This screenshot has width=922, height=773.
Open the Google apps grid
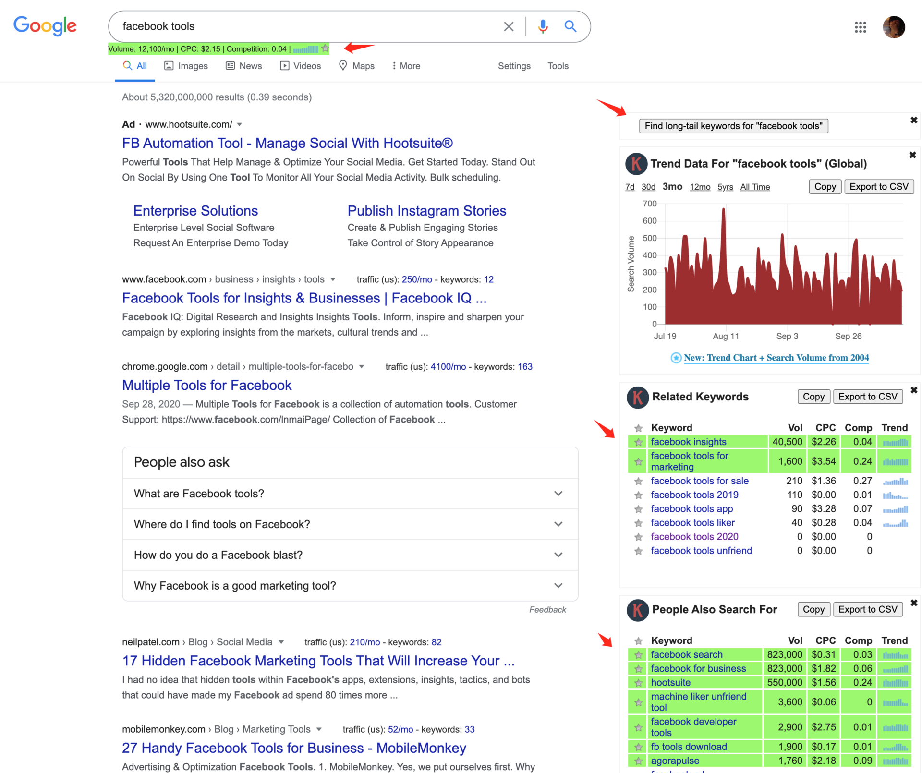[860, 27]
